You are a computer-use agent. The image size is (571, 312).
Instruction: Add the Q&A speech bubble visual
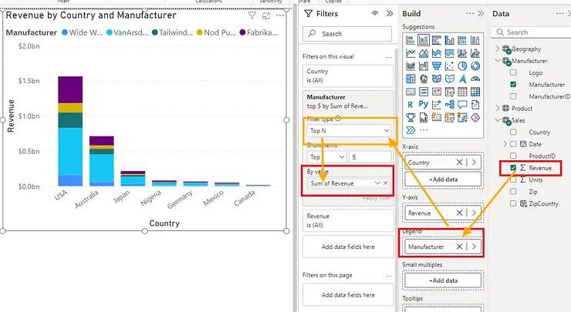click(462, 105)
